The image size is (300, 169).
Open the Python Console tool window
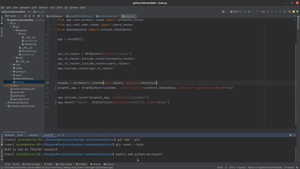[64, 164]
